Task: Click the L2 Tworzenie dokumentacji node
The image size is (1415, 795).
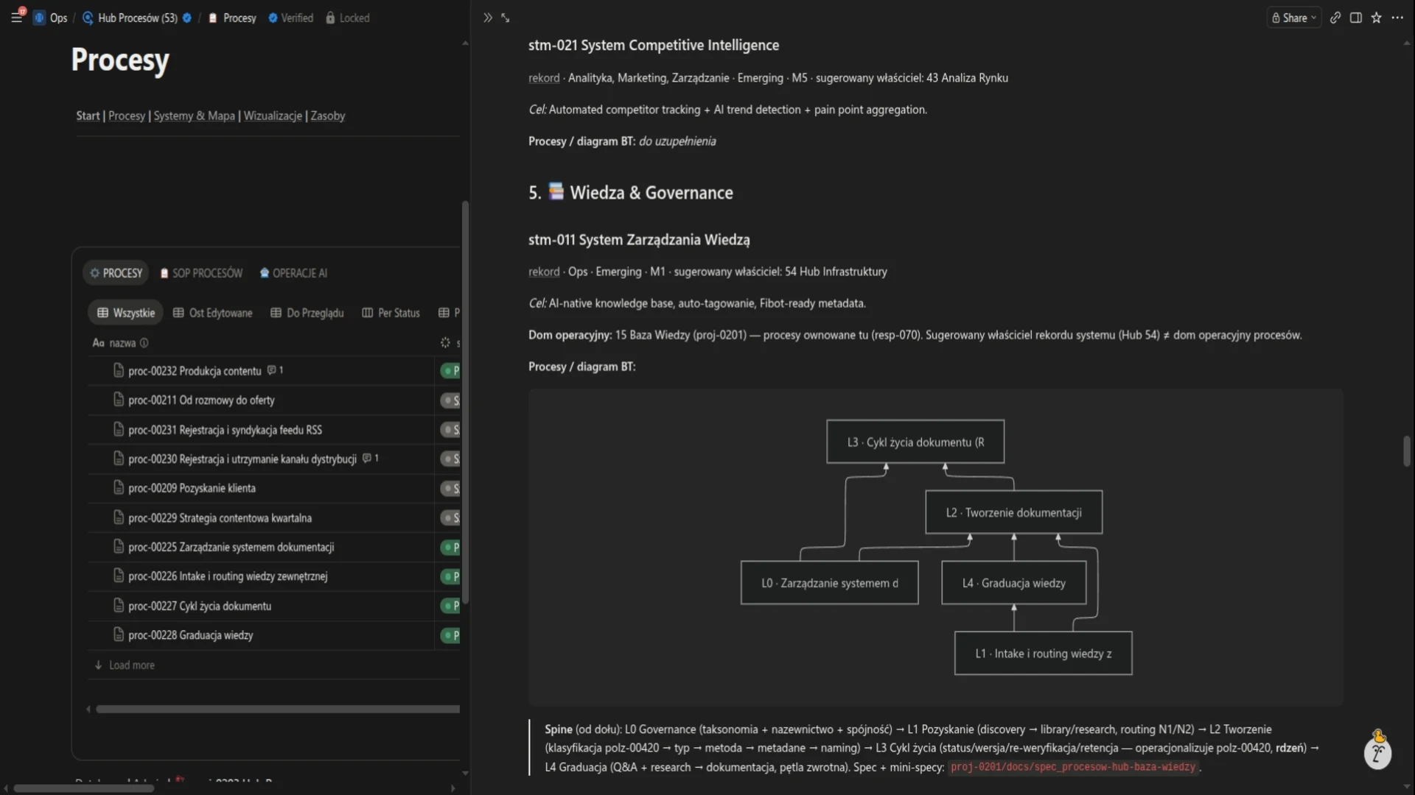Action: [x=1014, y=512]
